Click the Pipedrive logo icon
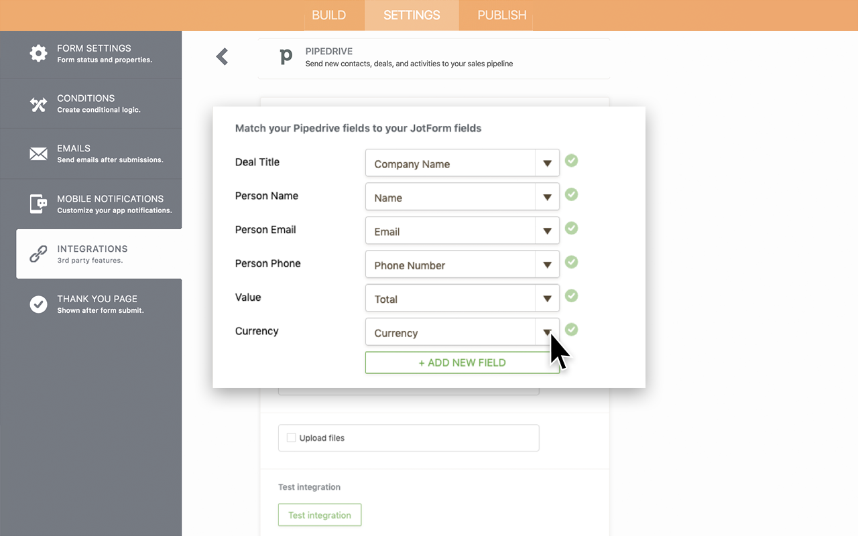Viewport: 858px width, 536px height. coord(286,57)
